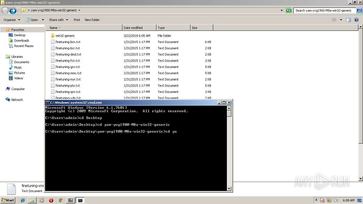Toggle the preview pane icon
The width and height of the screenshot is (363, 204).
tap(349, 20)
